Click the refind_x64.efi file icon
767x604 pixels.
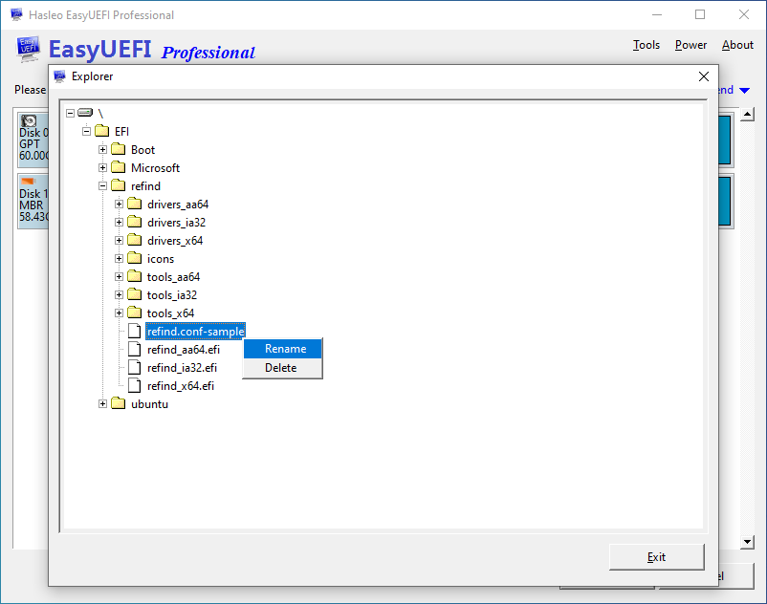tap(135, 385)
